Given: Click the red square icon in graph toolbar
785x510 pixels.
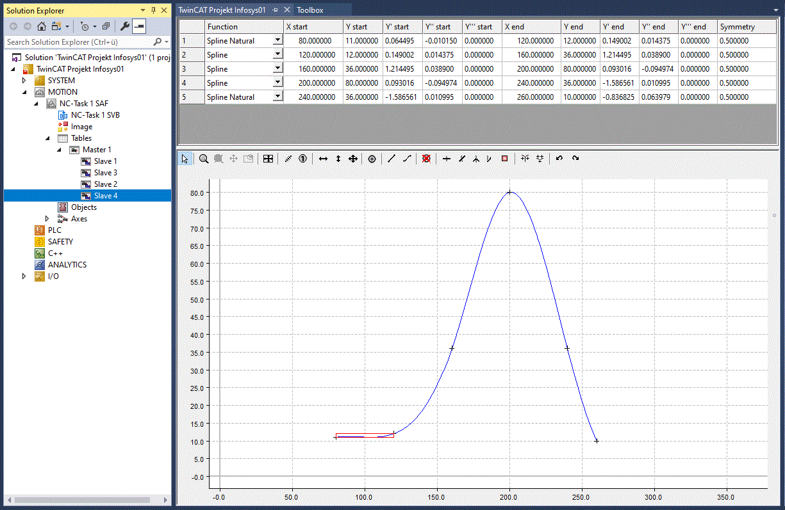Looking at the screenshot, I should tap(505, 159).
